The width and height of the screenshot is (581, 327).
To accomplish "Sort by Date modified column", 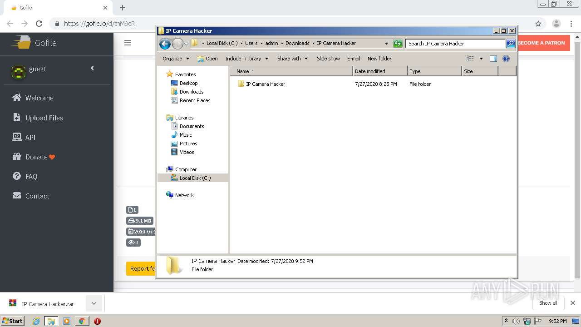I will 380,71.
